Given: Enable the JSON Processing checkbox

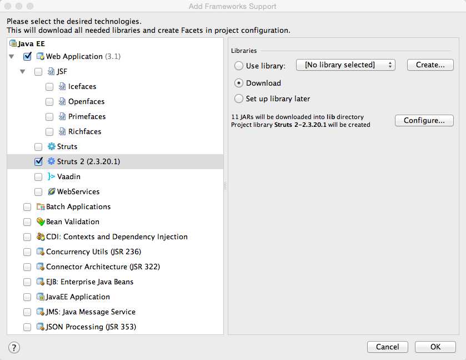Looking at the screenshot, I should (27, 327).
